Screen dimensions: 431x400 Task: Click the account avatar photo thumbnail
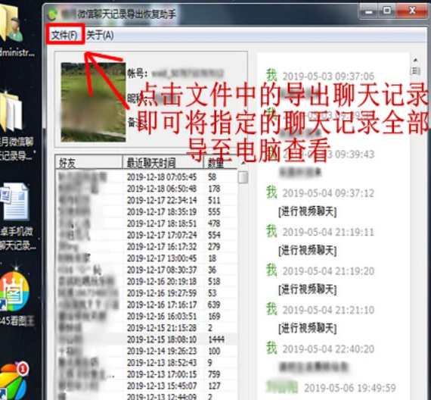(x=93, y=102)
